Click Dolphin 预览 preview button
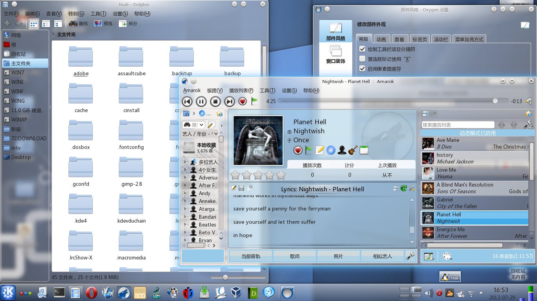 tap(103, 24)
